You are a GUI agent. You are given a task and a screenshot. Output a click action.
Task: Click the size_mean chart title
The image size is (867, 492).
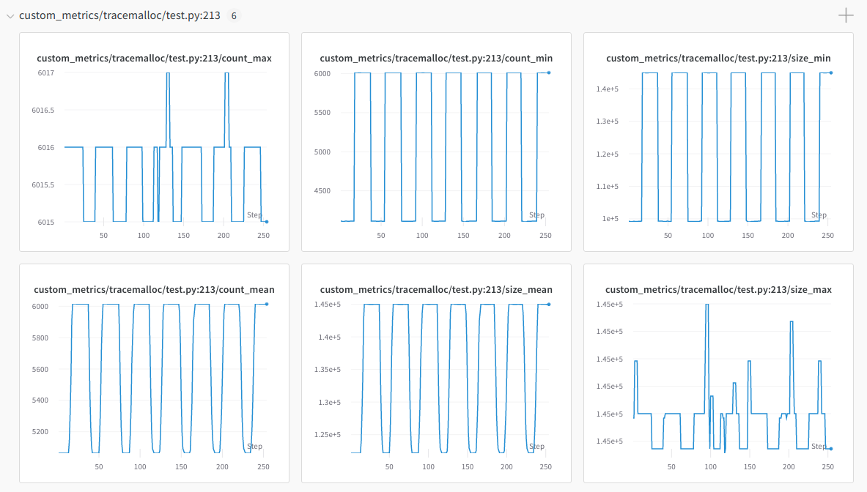(436, 289)
